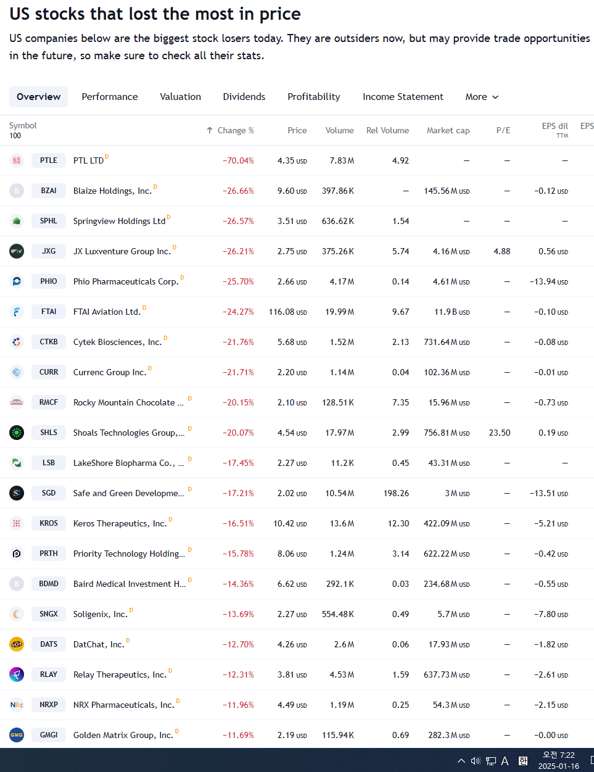594x772 pixels.
Task: Click the Keros Therapeutics logo icon
Action: click(x=17, y=523)
